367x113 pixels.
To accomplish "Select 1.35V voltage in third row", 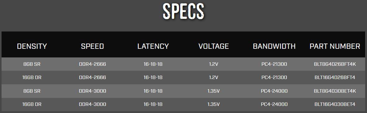I will (x=213, y=91).
